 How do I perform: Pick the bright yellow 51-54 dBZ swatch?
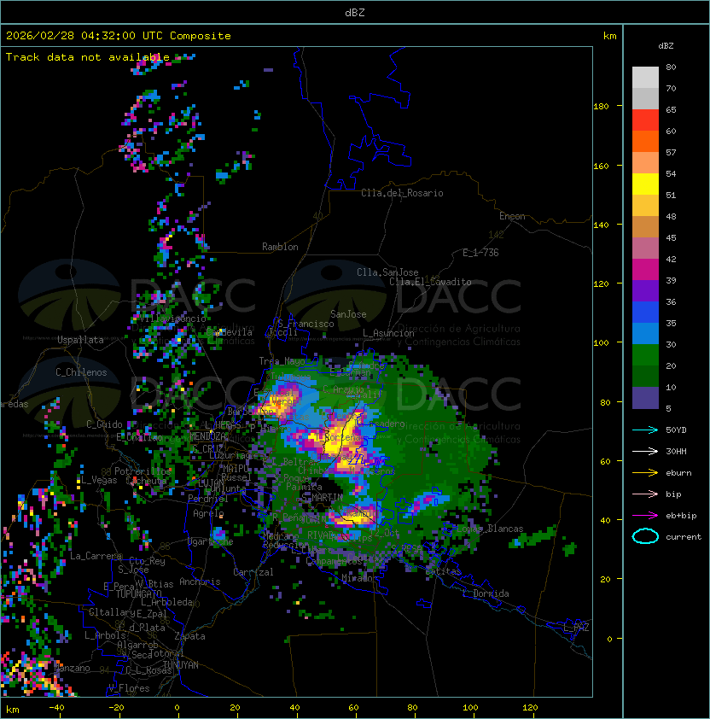pos(645,184)
